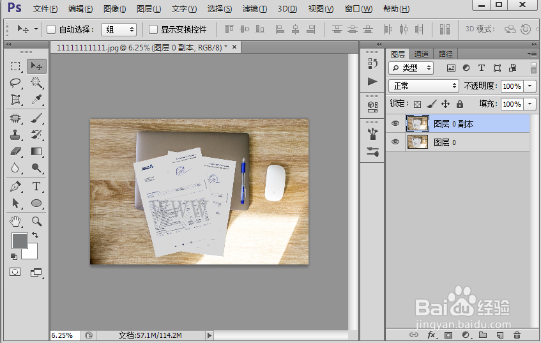Filter layers by adjustment layers

coord(466,68)
